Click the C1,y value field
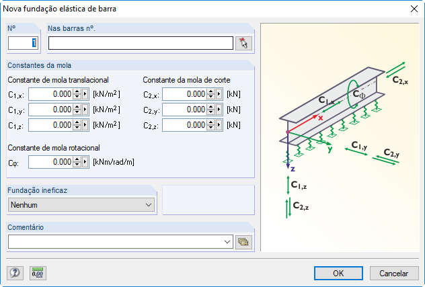Screen dimensions: 425x287 pos(50,110)
